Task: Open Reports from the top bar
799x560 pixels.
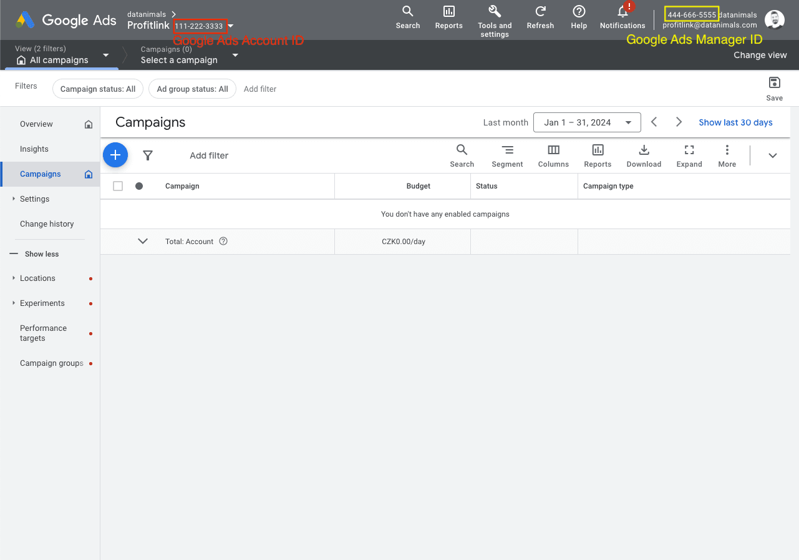Action: (449, 17)
